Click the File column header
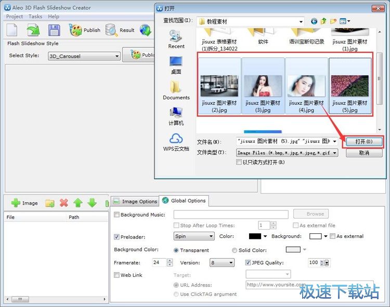This screenshot has height=307, width=390. click(35, 217)
